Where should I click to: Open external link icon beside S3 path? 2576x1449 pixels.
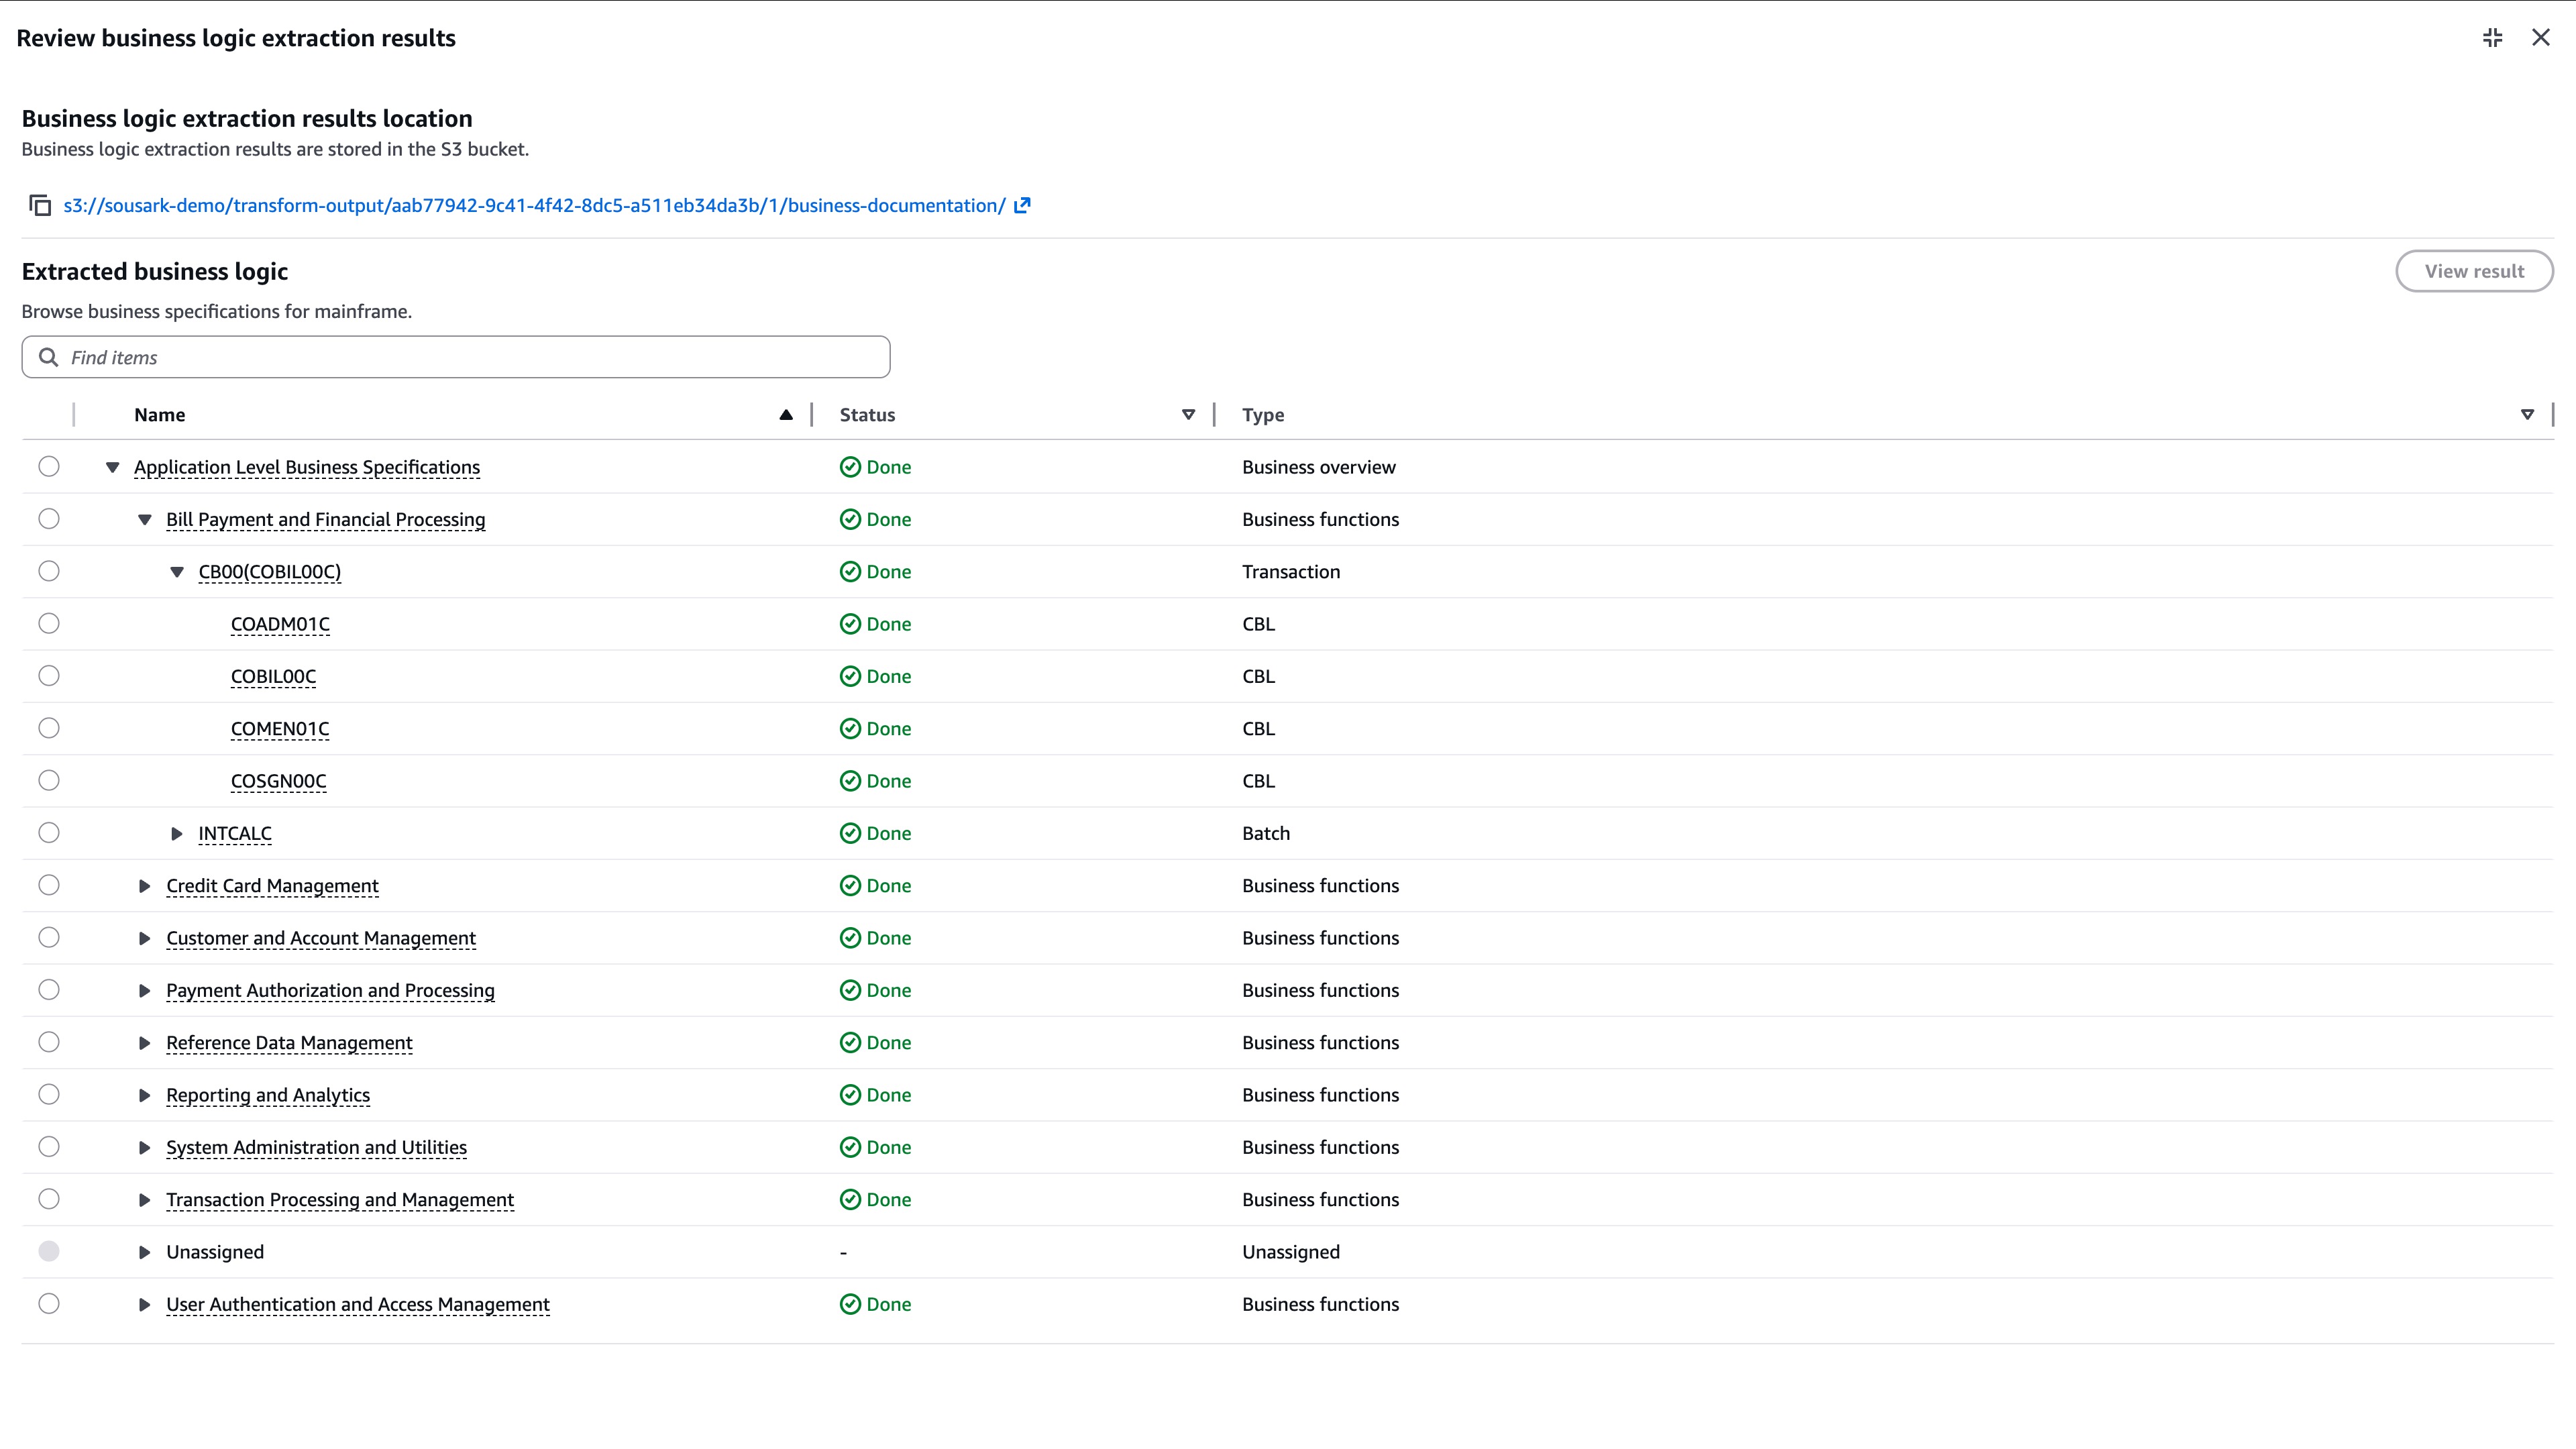[x=1022, y=205]
